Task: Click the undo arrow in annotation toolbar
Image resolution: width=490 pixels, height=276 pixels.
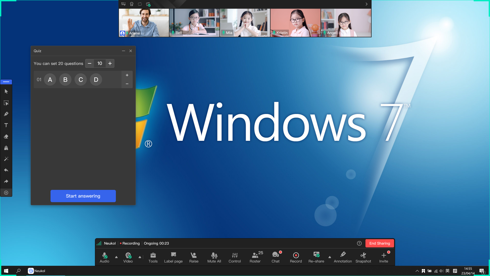Action: 6,170
